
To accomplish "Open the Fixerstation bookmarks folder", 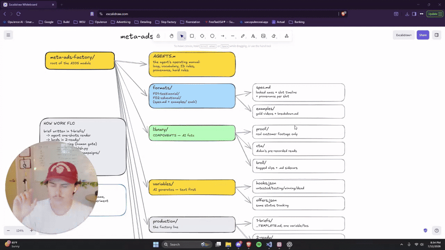I will coord(190,22).
